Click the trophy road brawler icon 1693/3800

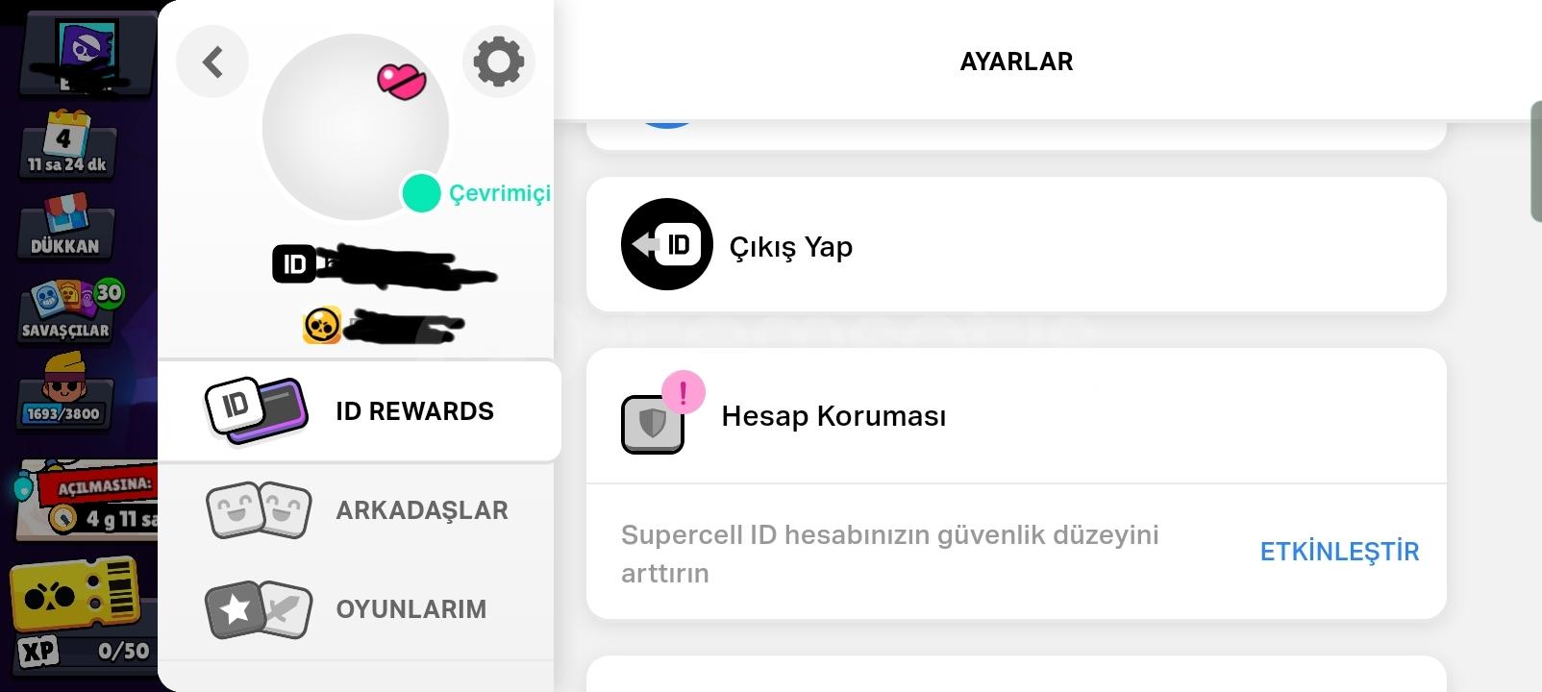63,391
